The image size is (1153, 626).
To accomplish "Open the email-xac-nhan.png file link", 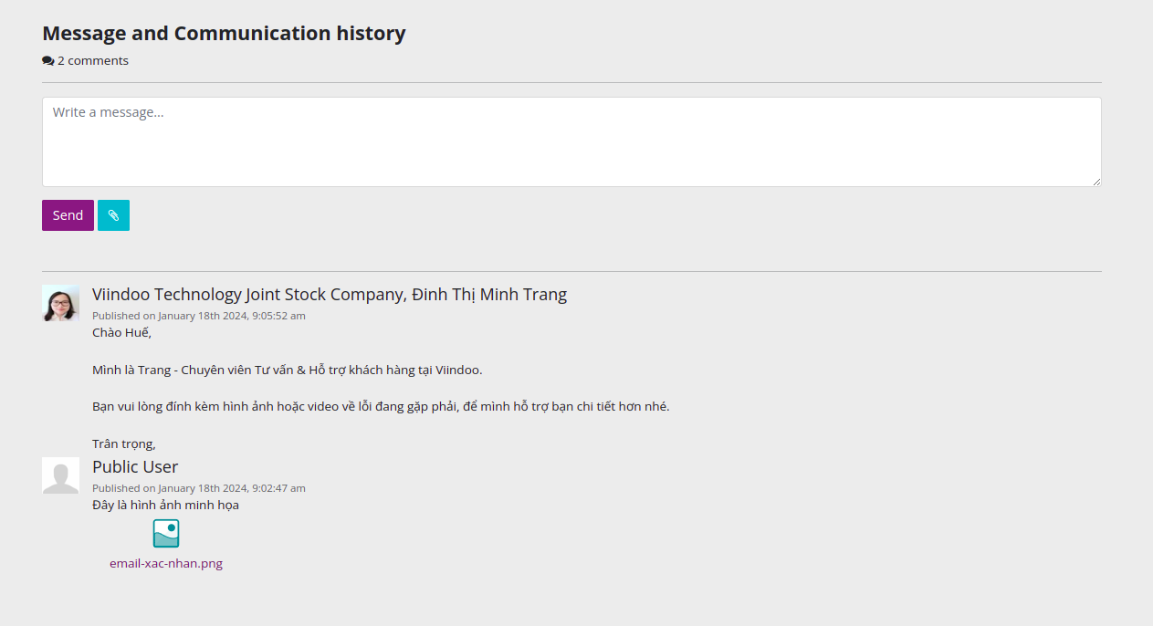I will [166, 563].
